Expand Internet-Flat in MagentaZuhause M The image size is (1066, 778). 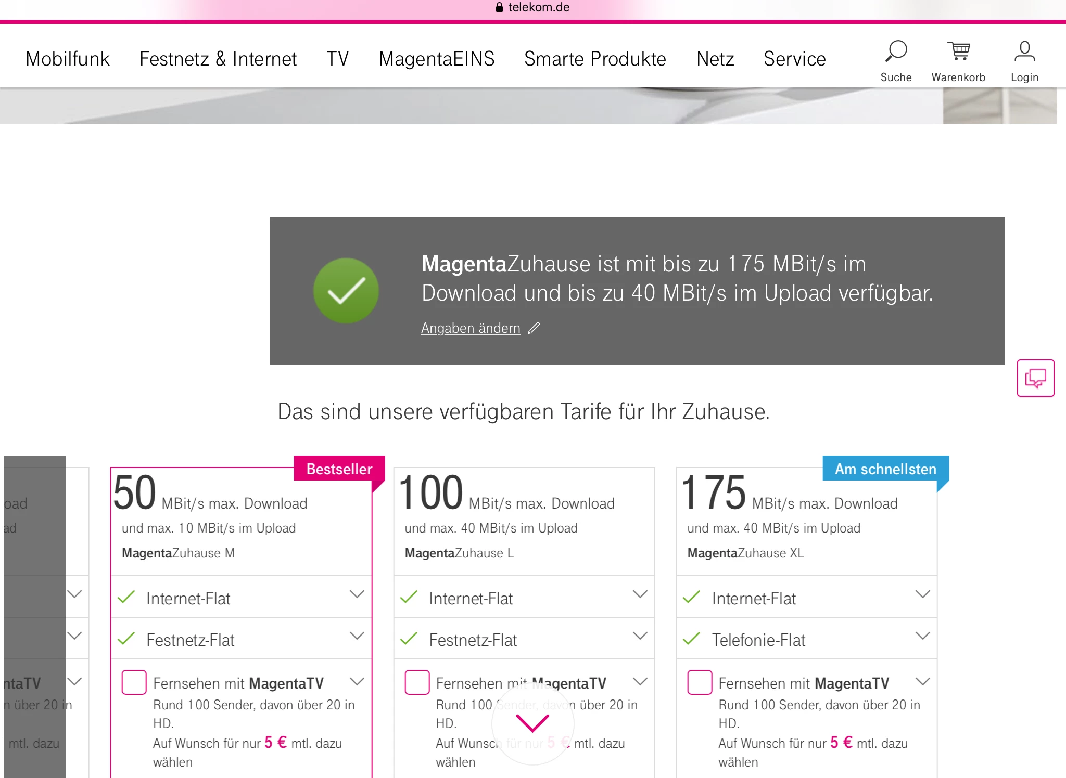357,594
